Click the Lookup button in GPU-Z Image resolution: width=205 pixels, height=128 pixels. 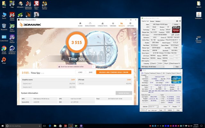(176, 24)
